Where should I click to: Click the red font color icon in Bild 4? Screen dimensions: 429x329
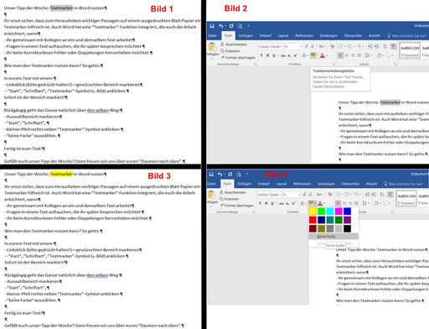(320, 203)
